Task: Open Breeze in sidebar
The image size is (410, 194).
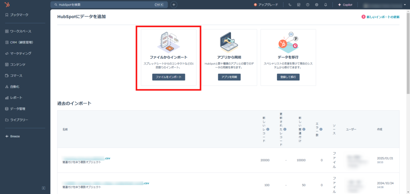Action: (12, 137)
